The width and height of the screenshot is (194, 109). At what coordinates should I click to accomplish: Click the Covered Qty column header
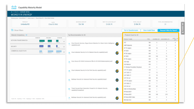tap(156, 39)
